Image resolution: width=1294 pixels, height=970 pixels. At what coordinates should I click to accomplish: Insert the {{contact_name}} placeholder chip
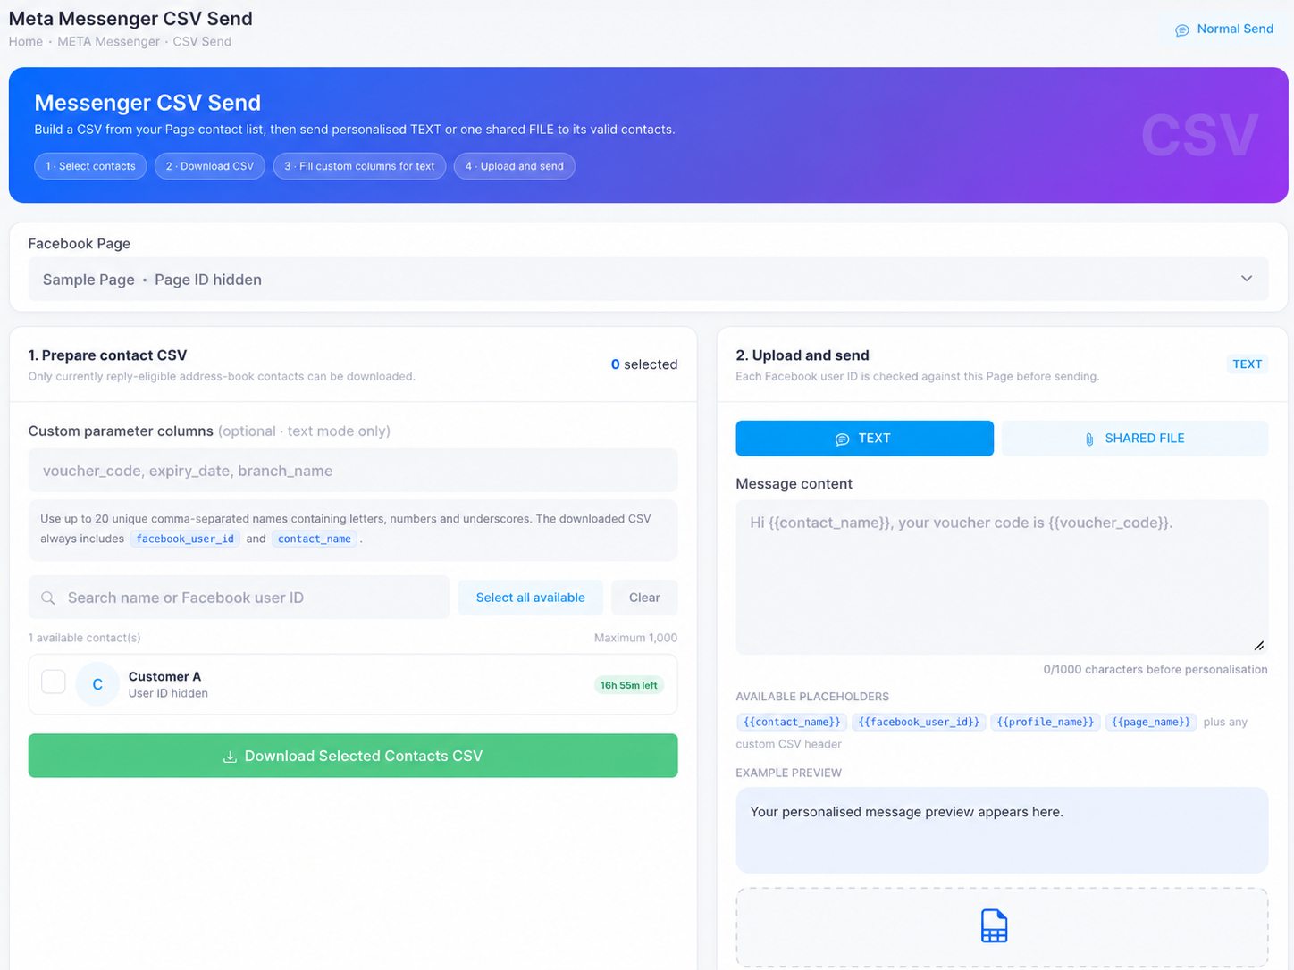click(x=791, y=722)
